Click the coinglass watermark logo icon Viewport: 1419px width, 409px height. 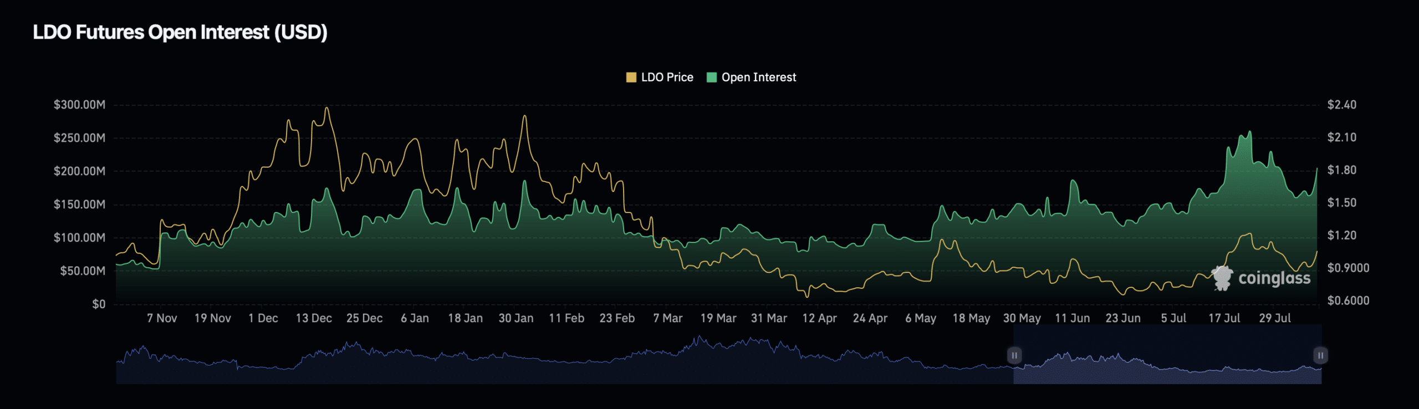(x=1222, y=278)
